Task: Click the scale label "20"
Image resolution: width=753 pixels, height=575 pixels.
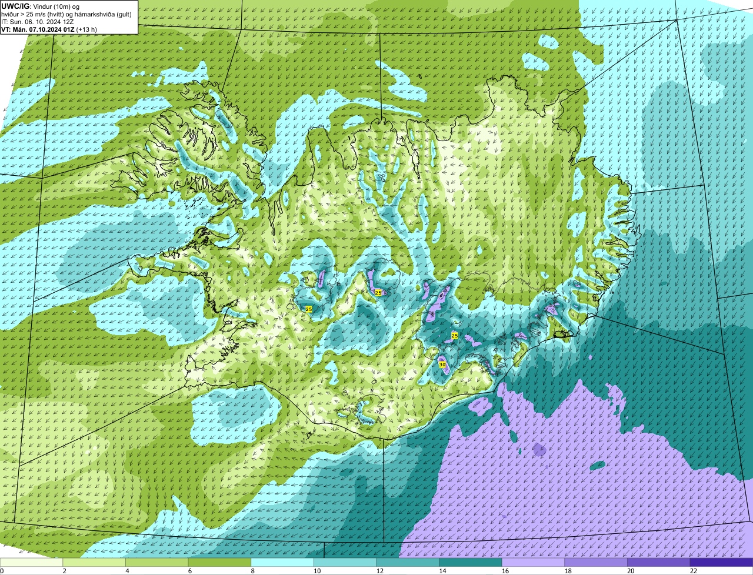Action: 631,571
